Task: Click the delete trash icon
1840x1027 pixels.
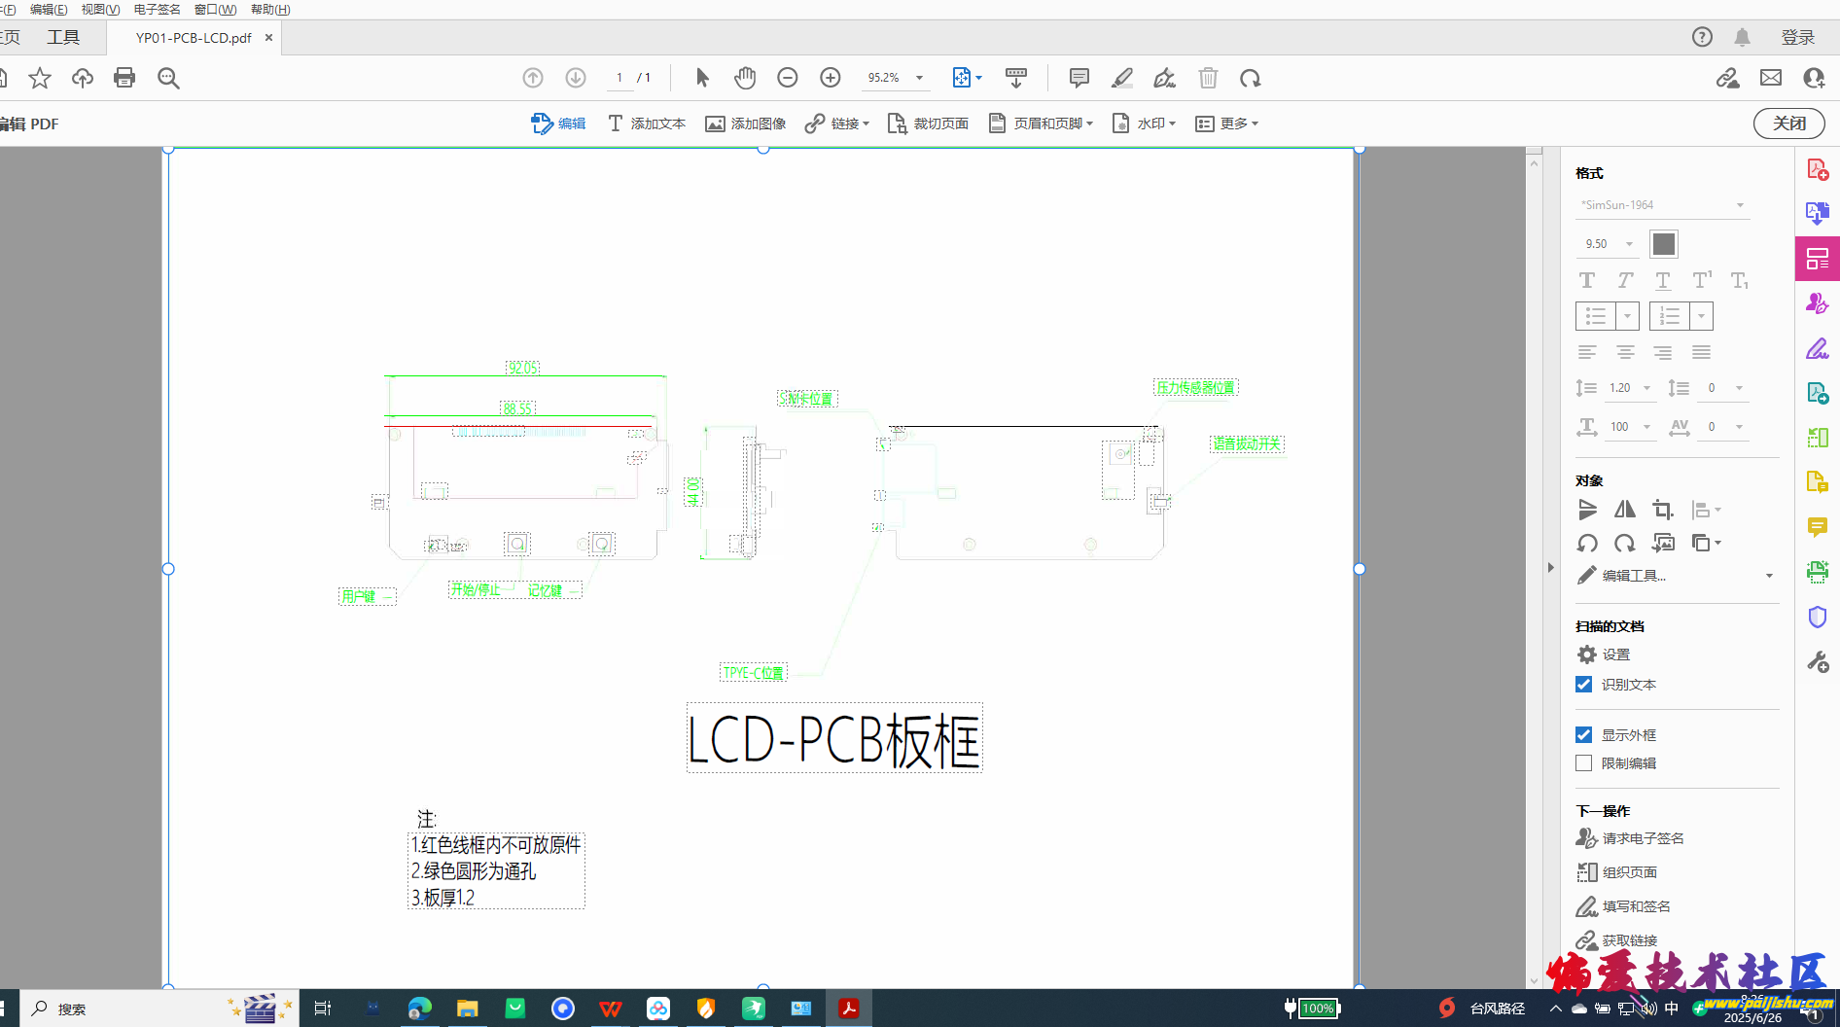Action: [x=1208, y=78]
